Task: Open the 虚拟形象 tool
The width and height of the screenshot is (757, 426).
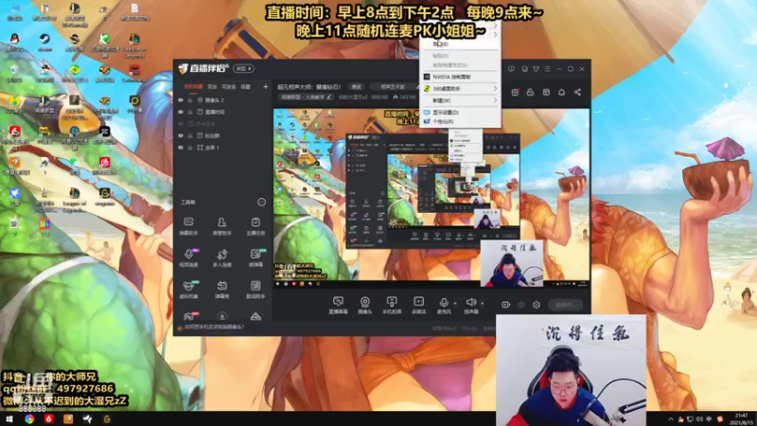Action: pos(188,289)
